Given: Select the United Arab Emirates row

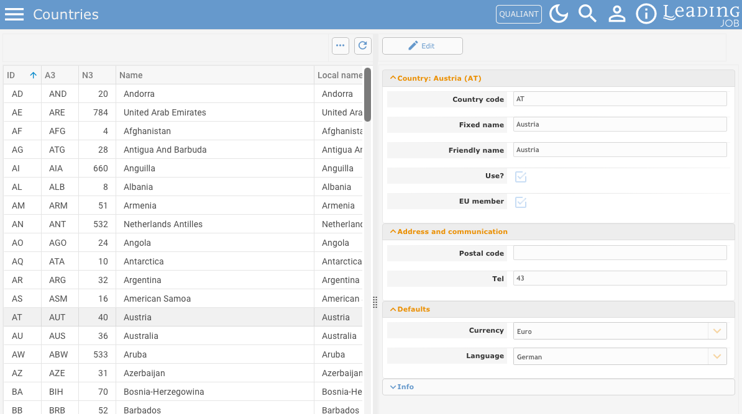Looking at the screenshot, I should click(x=183, y=112).
